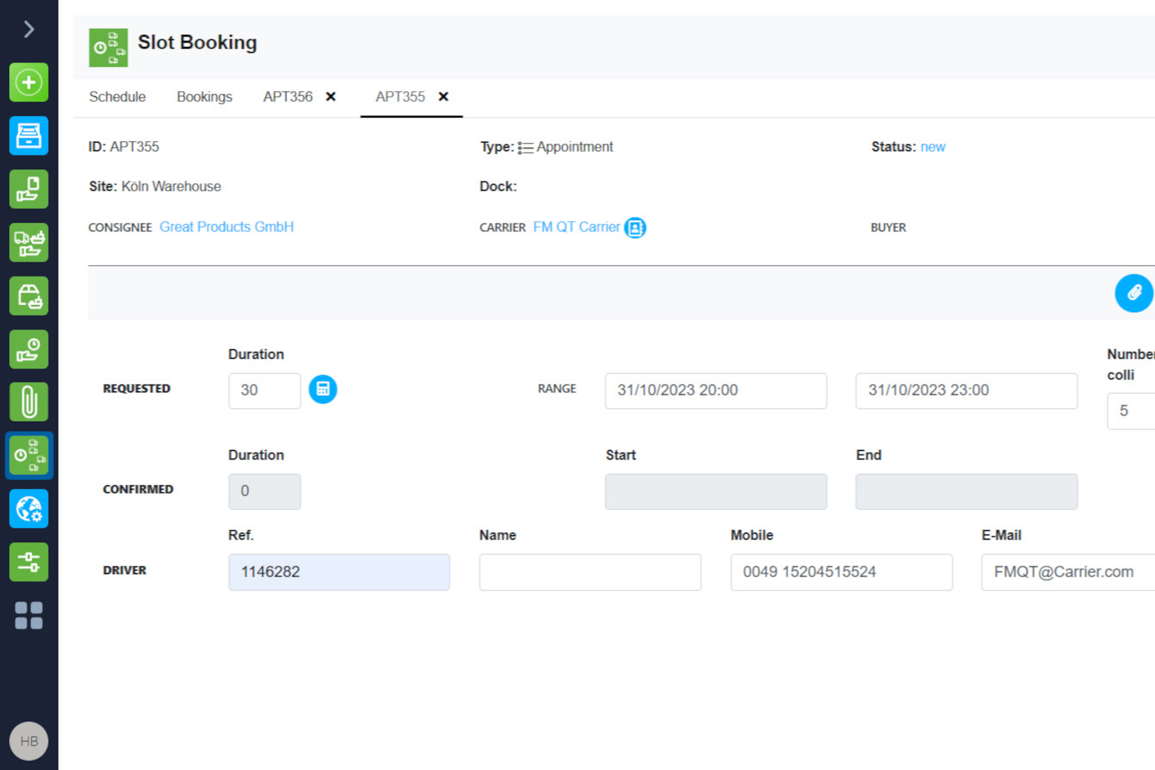
Task: Click the green plus icon in the sidebar
Action: 28,82
